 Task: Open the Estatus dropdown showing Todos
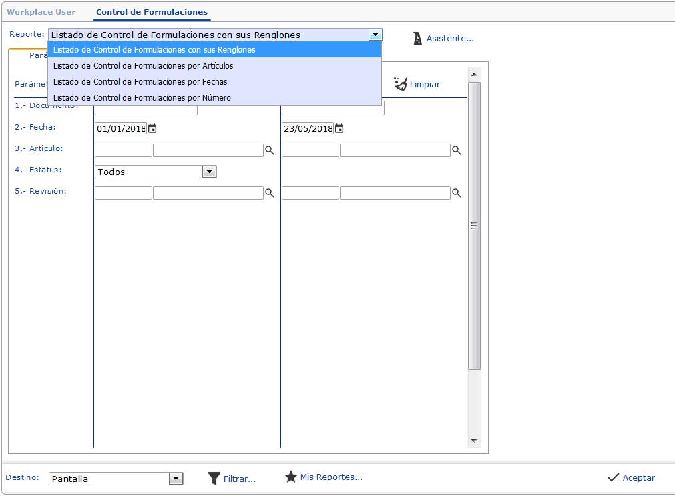click(209, 172)
